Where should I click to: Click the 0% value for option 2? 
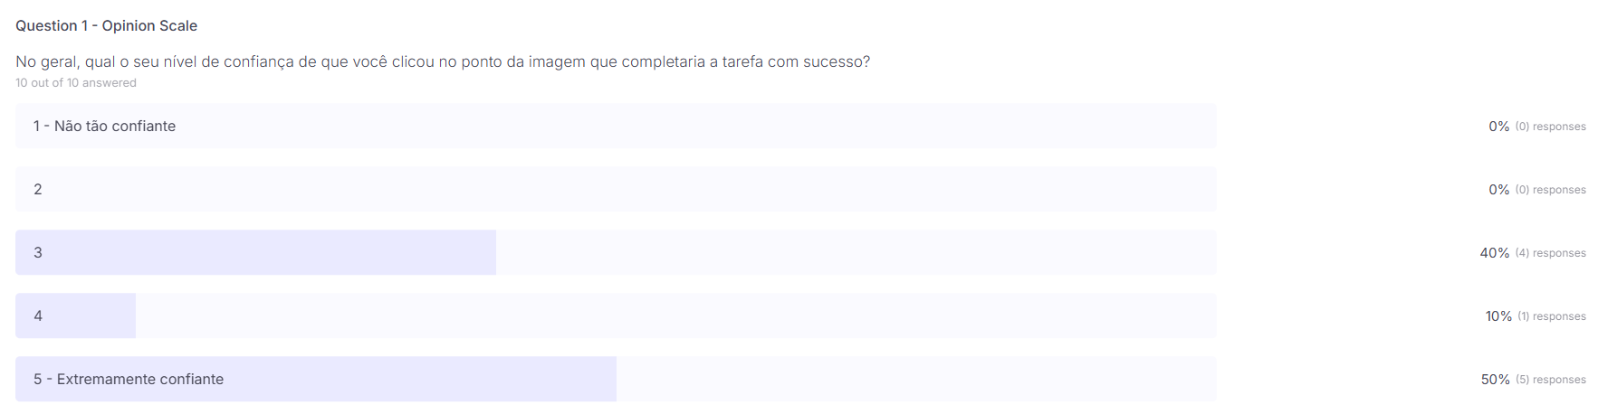(x=1498, y=190)
